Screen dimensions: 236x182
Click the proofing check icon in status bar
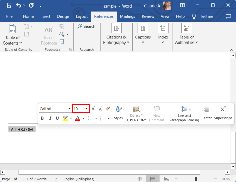point(55,179)
